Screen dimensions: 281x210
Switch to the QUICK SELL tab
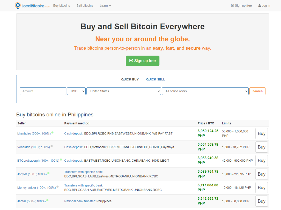[x=155, y=79]
